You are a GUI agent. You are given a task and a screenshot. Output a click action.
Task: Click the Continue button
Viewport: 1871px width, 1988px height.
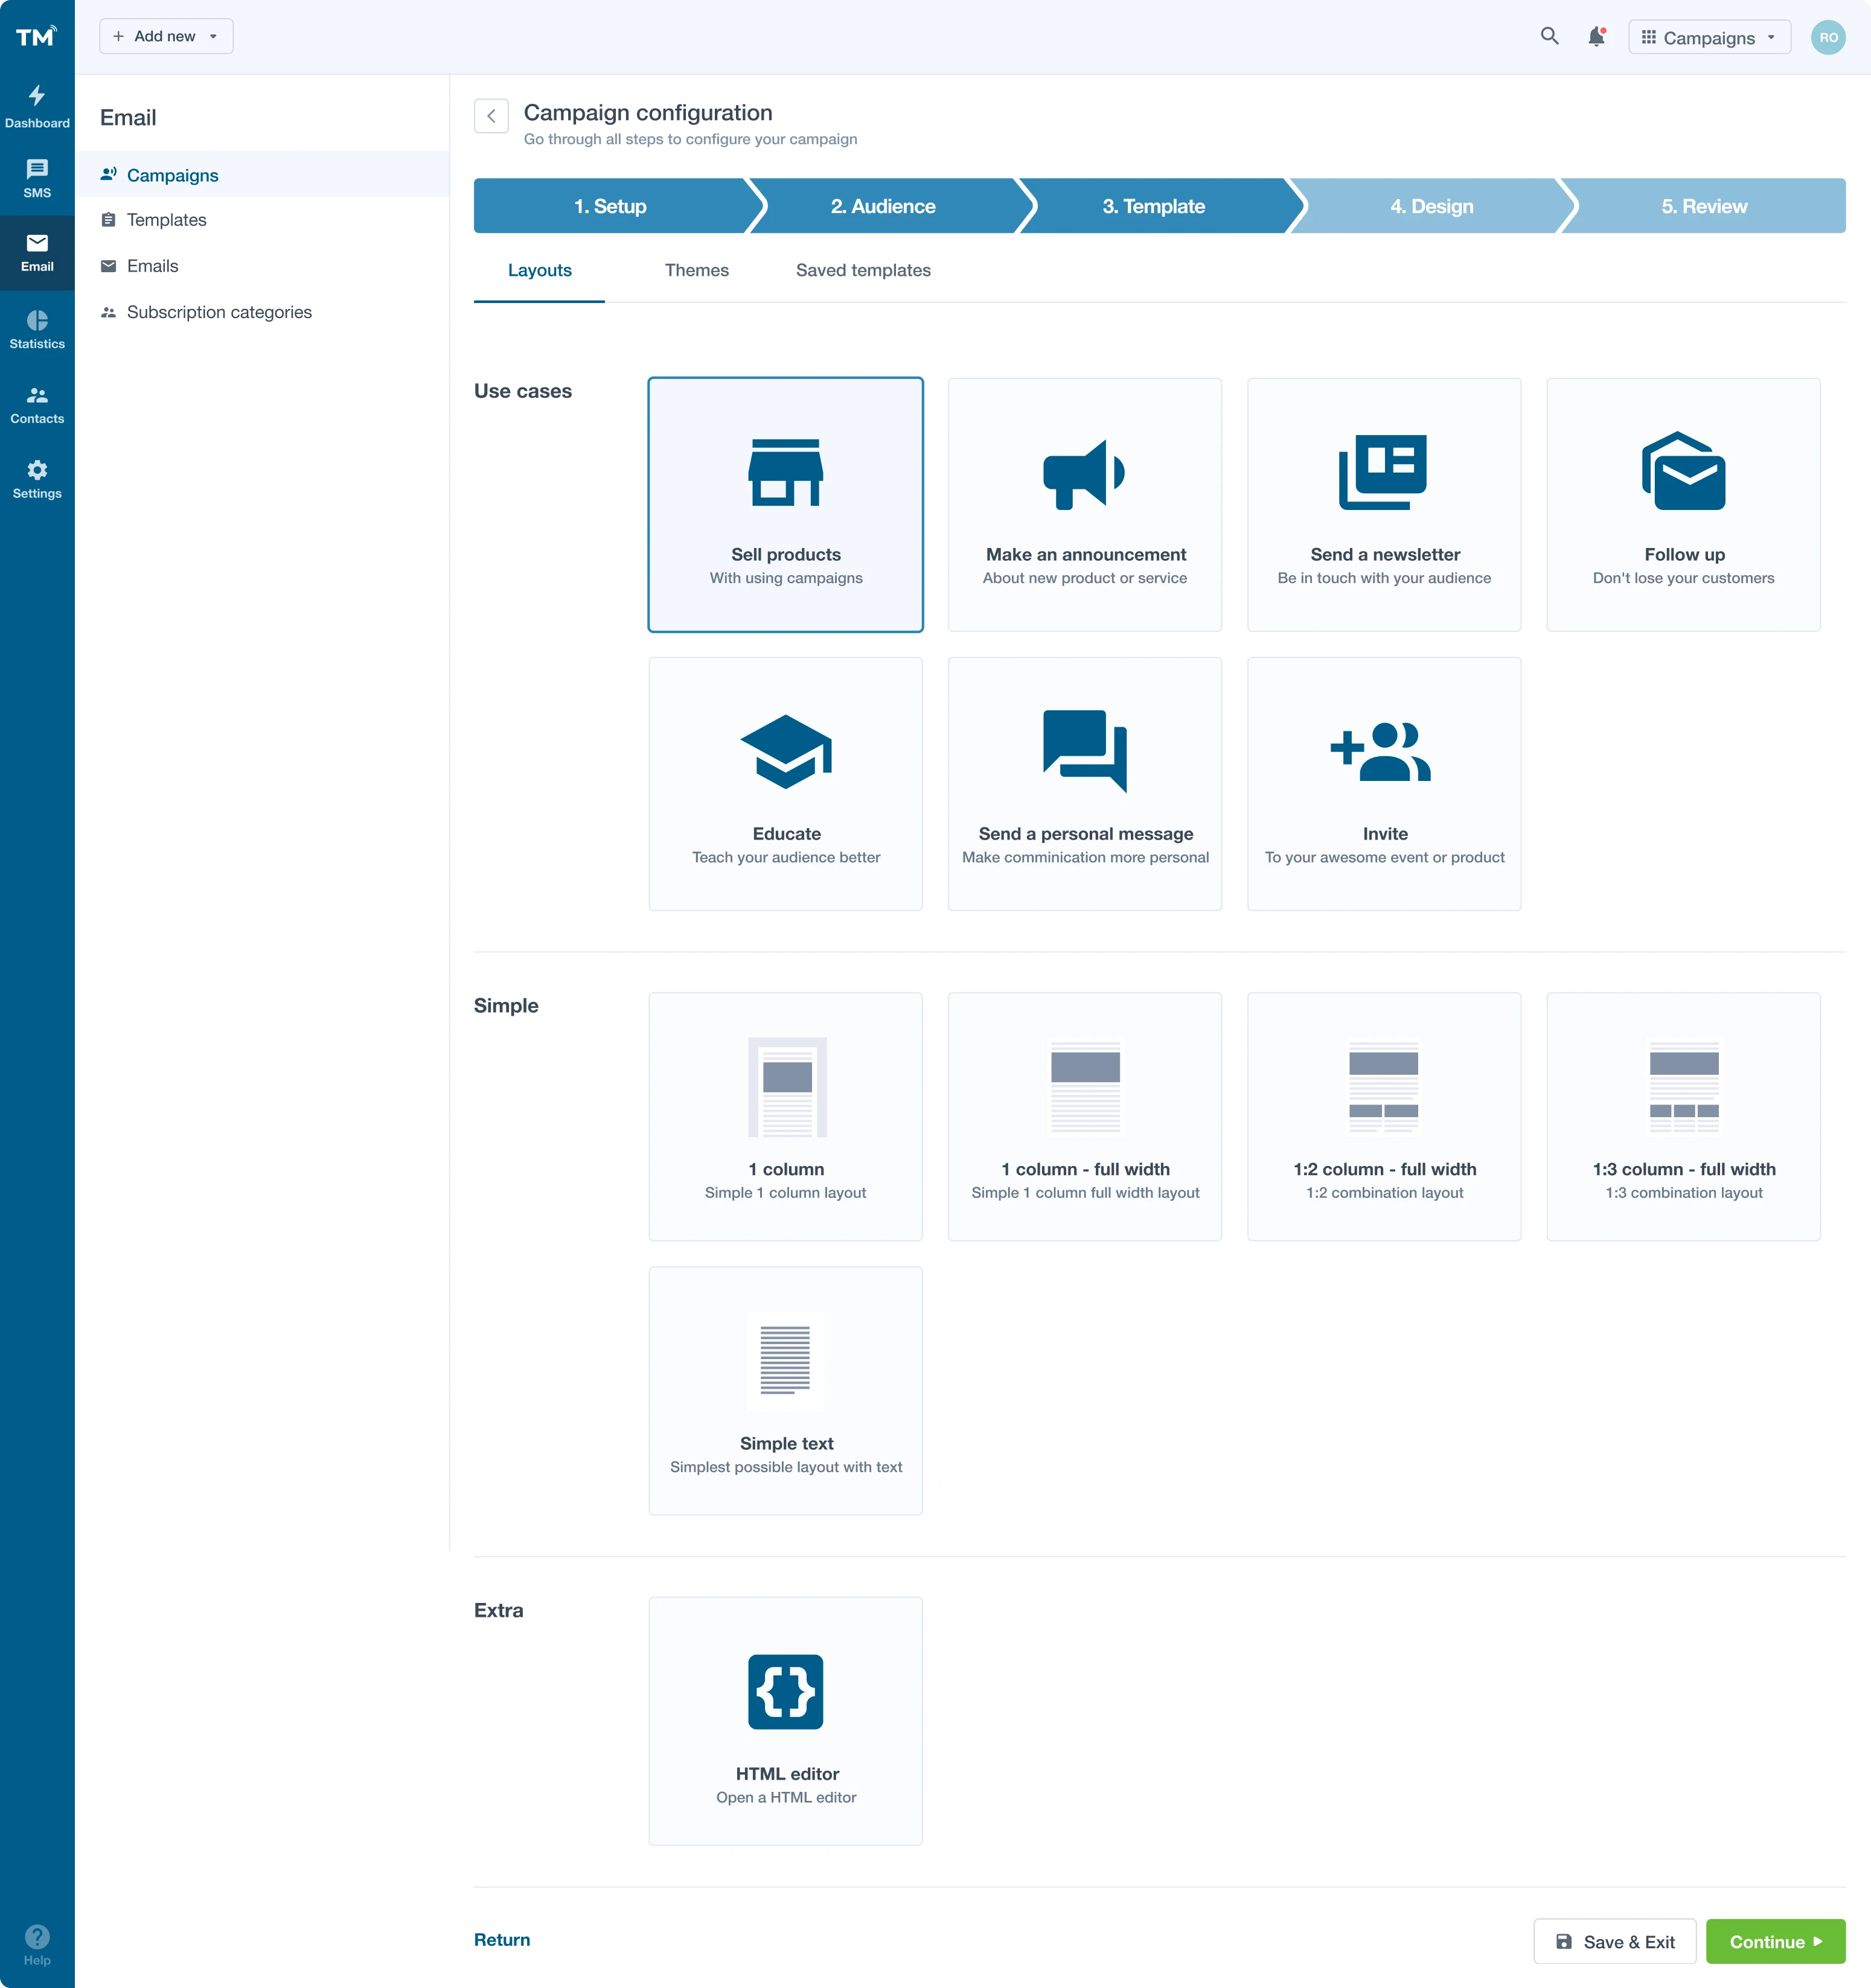pyautogui.click(x=1776, y=1940)
